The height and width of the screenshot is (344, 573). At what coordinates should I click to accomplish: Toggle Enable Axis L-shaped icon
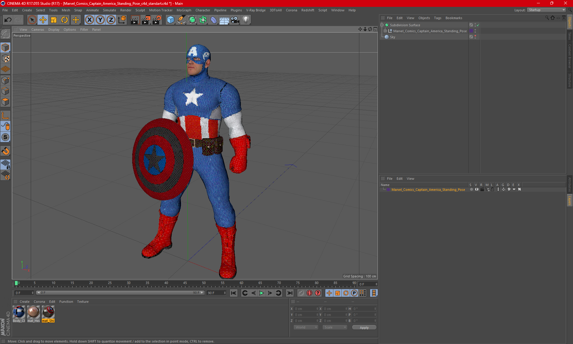pos(5,116)
